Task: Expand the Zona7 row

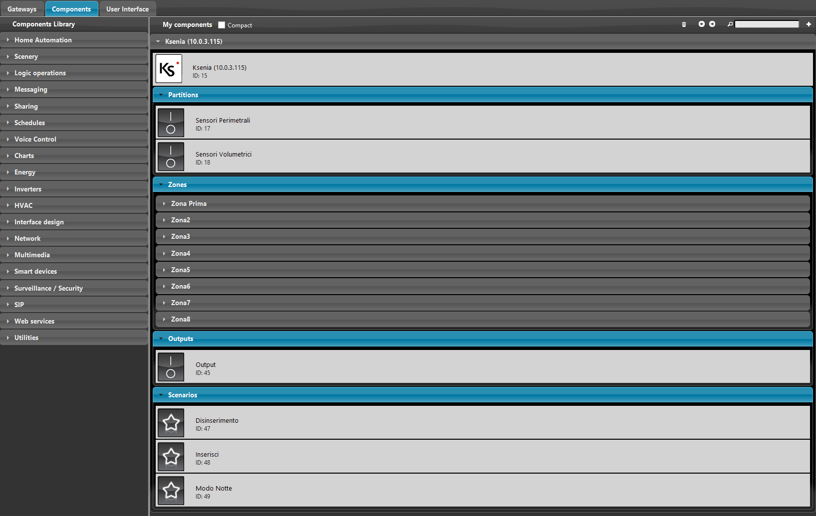Action: (483, 303)
